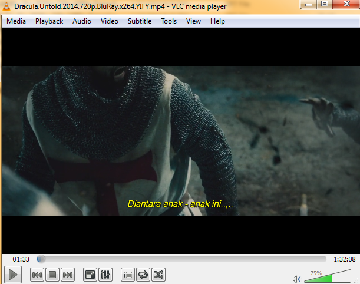Open extended settings and effects
360x284 pixels.
tap(105, 275)
